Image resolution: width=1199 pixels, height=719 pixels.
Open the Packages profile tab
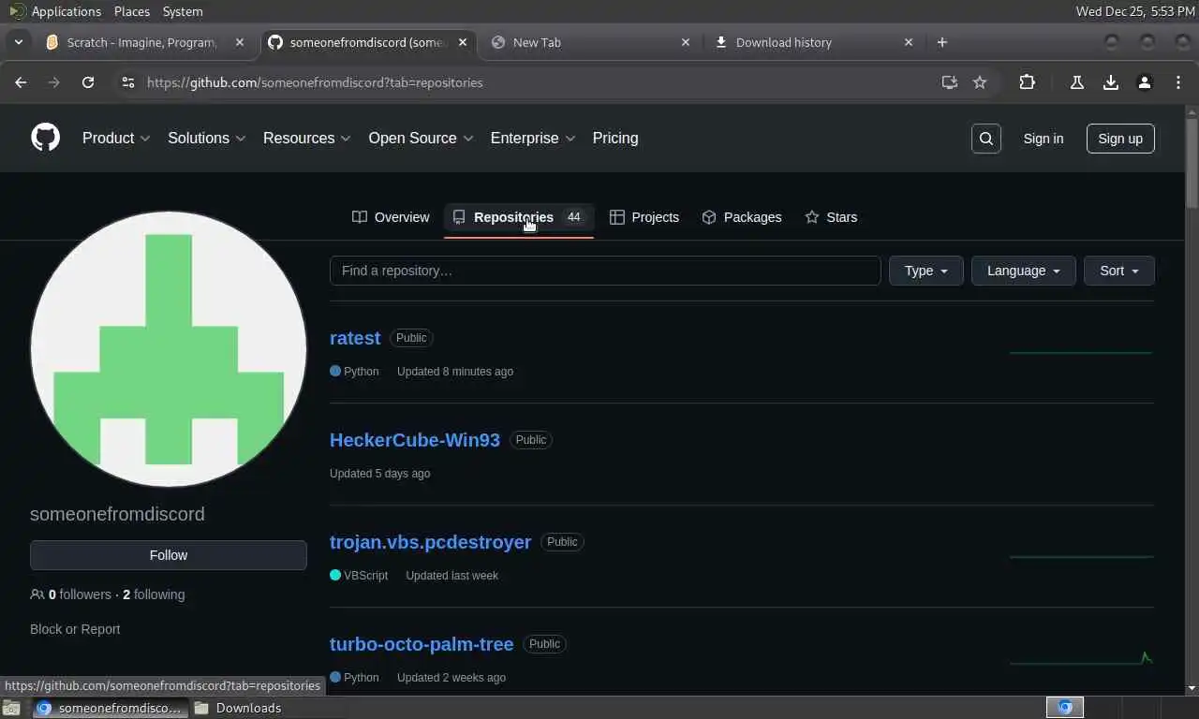(742, 217)
